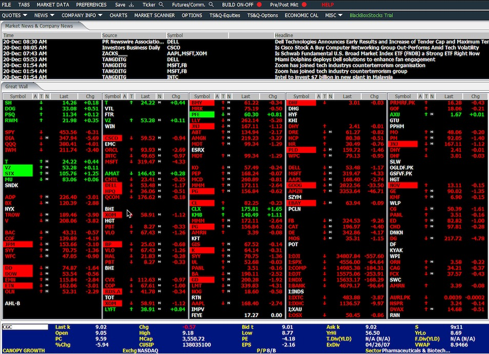Click the Ticker search magnifier icon
489x354 pixels.
[161, 5]
